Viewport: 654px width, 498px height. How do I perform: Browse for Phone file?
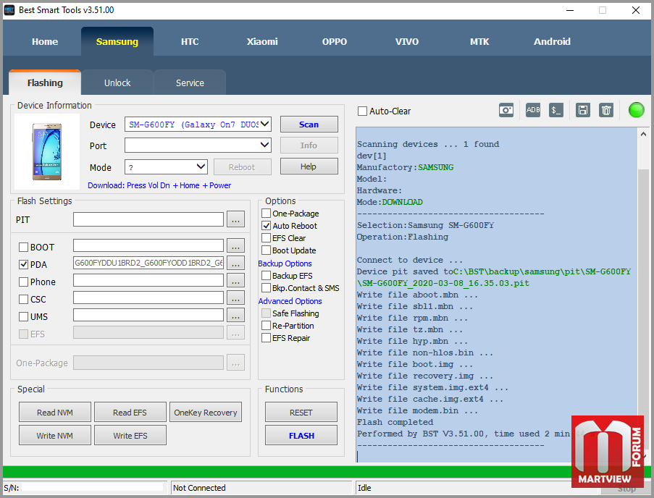(x=235, y=281)
